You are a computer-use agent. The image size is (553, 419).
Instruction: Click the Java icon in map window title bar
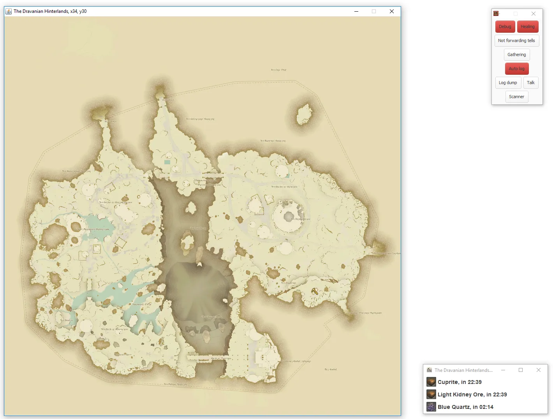pyautogui.click(x=9, y=11)
